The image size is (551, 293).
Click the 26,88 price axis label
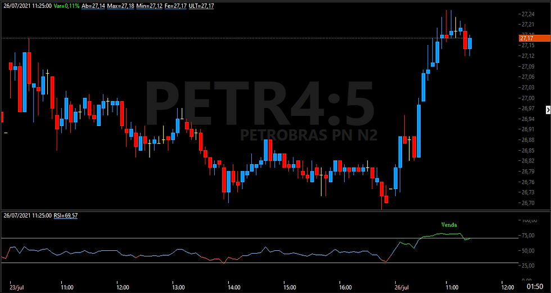tap(529, 140)
